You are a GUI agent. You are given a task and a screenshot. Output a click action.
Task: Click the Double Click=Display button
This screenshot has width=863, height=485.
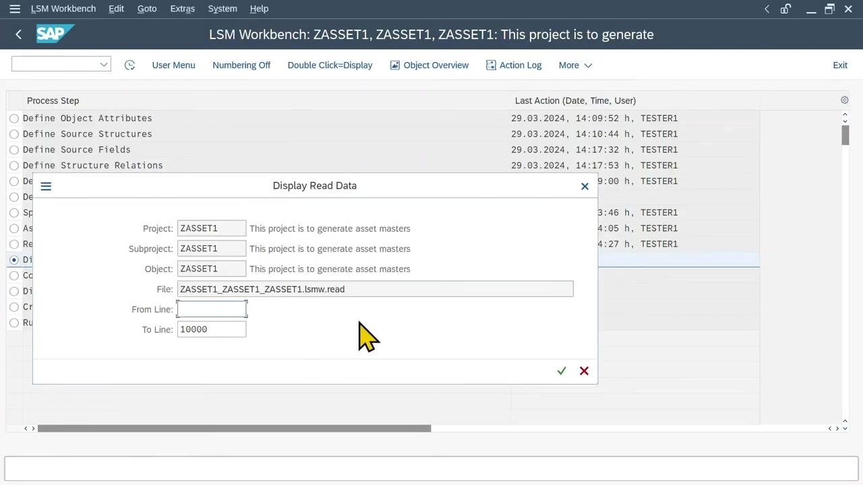pos(330,65)
